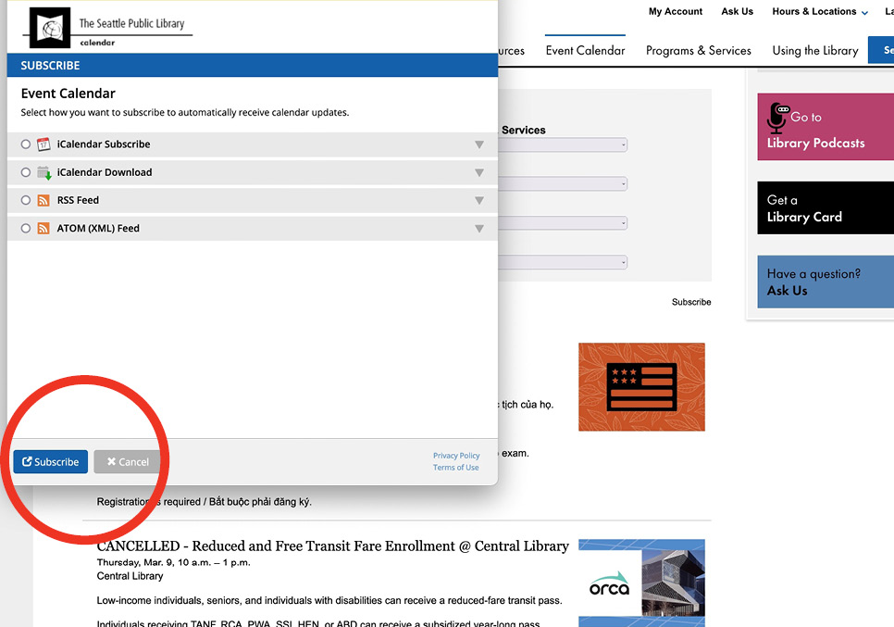Open the Privacy Policy link
The image size is (894, 627).
[x=456, y=455]
